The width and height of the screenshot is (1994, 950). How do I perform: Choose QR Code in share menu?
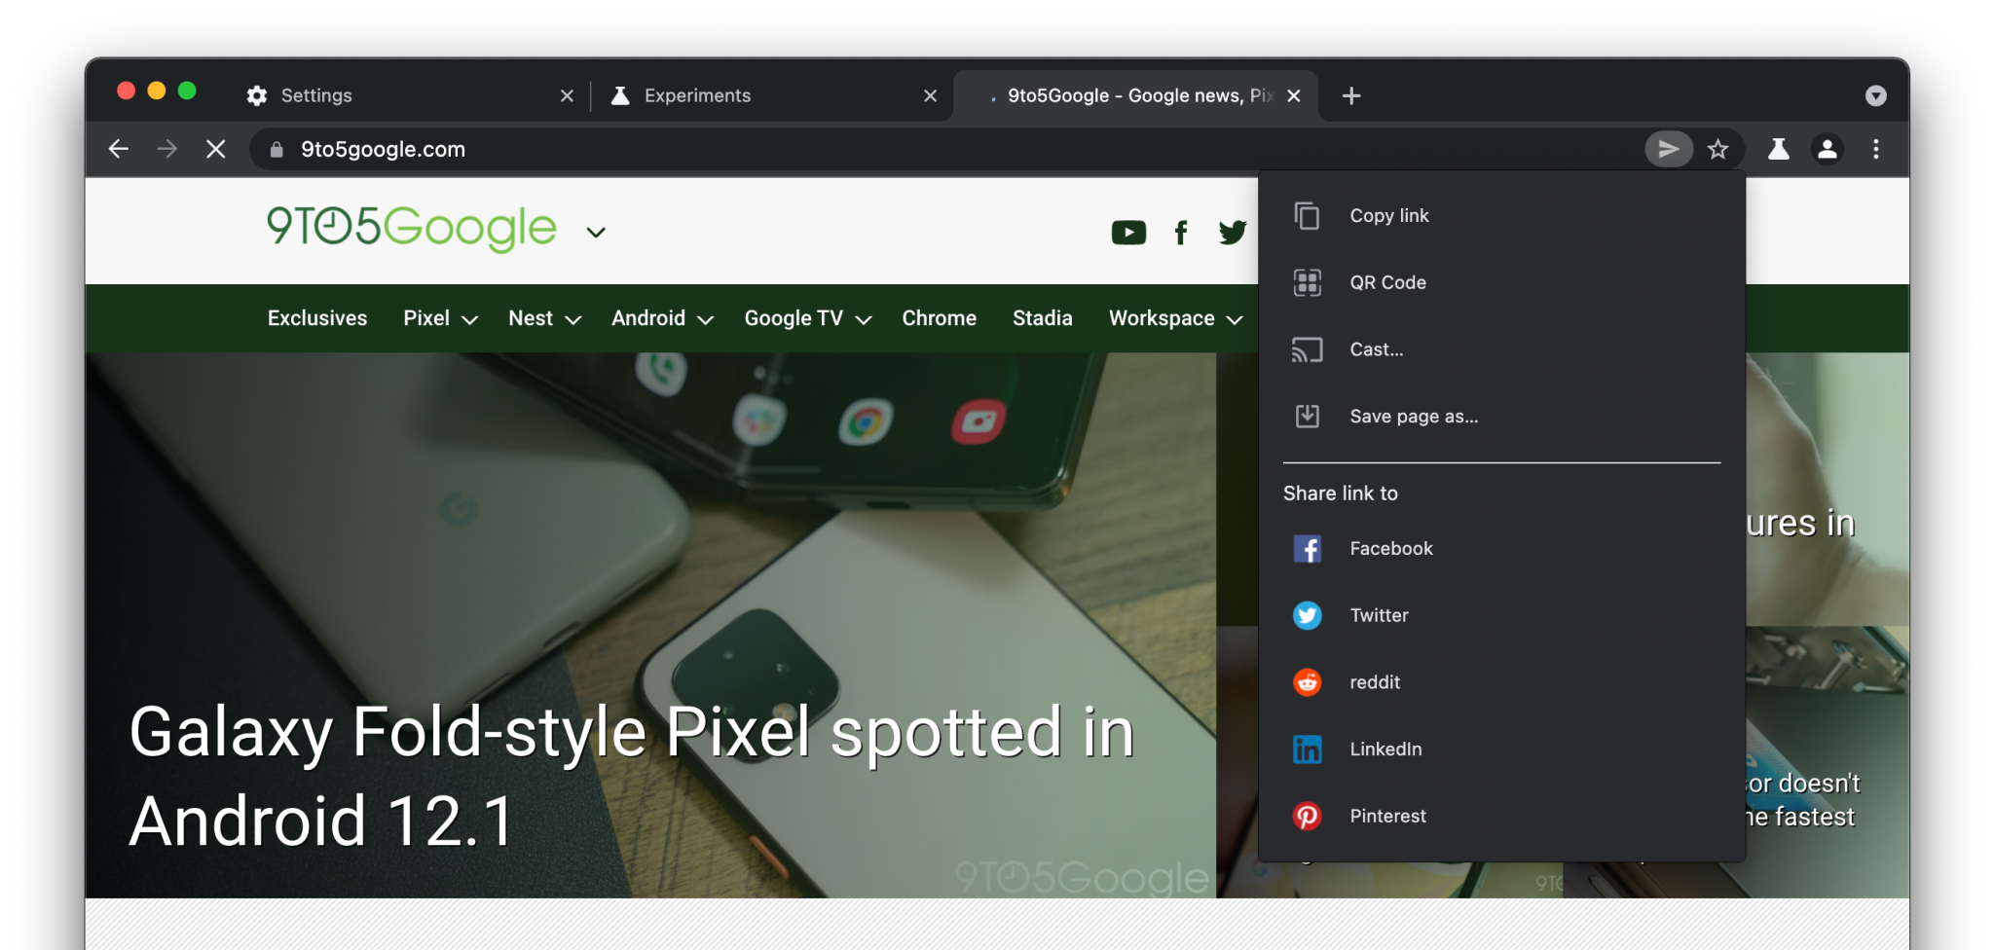point(1387,283)
